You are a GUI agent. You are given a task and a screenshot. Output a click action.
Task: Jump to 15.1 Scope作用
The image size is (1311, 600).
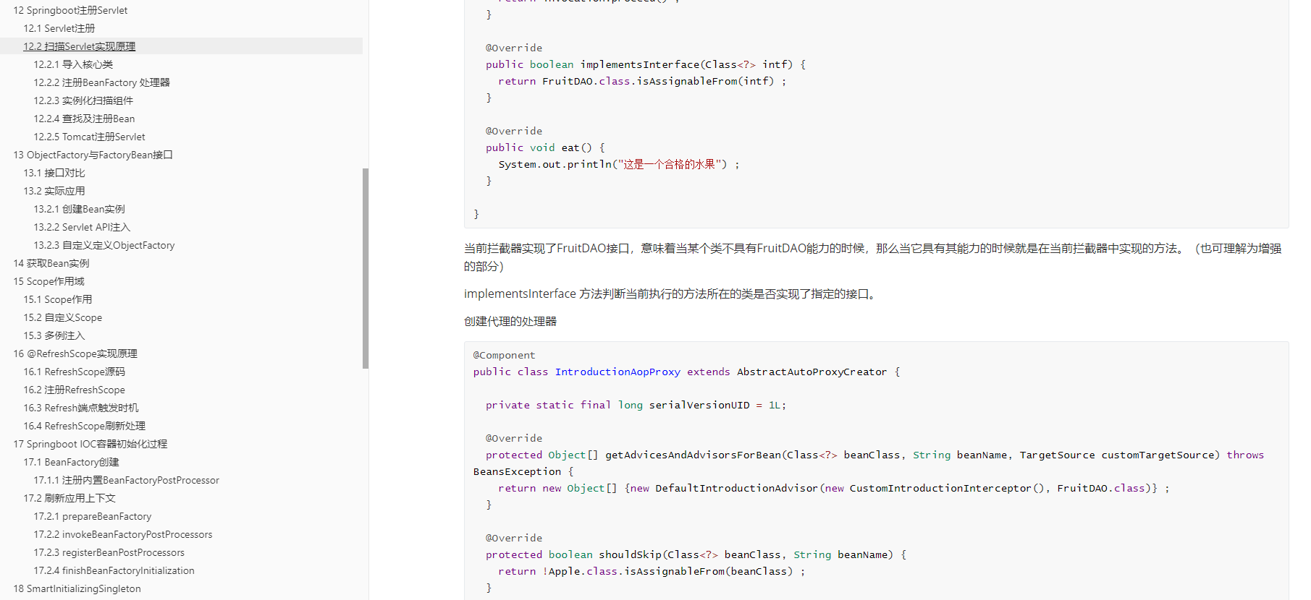58,299
